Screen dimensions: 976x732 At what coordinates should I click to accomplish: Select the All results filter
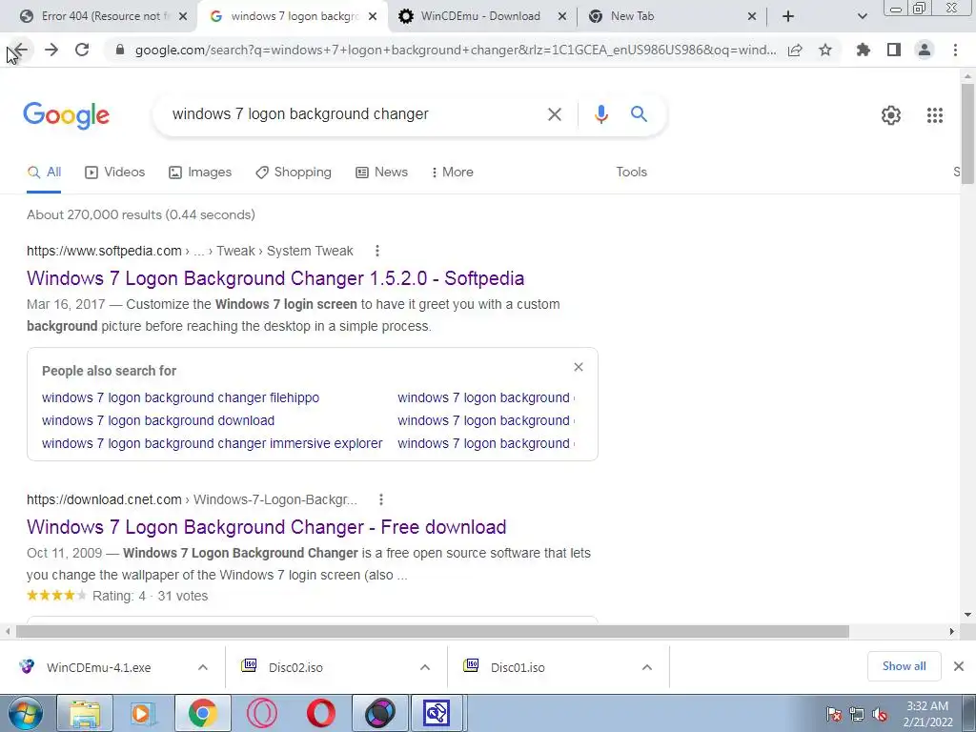click(44, 172)
